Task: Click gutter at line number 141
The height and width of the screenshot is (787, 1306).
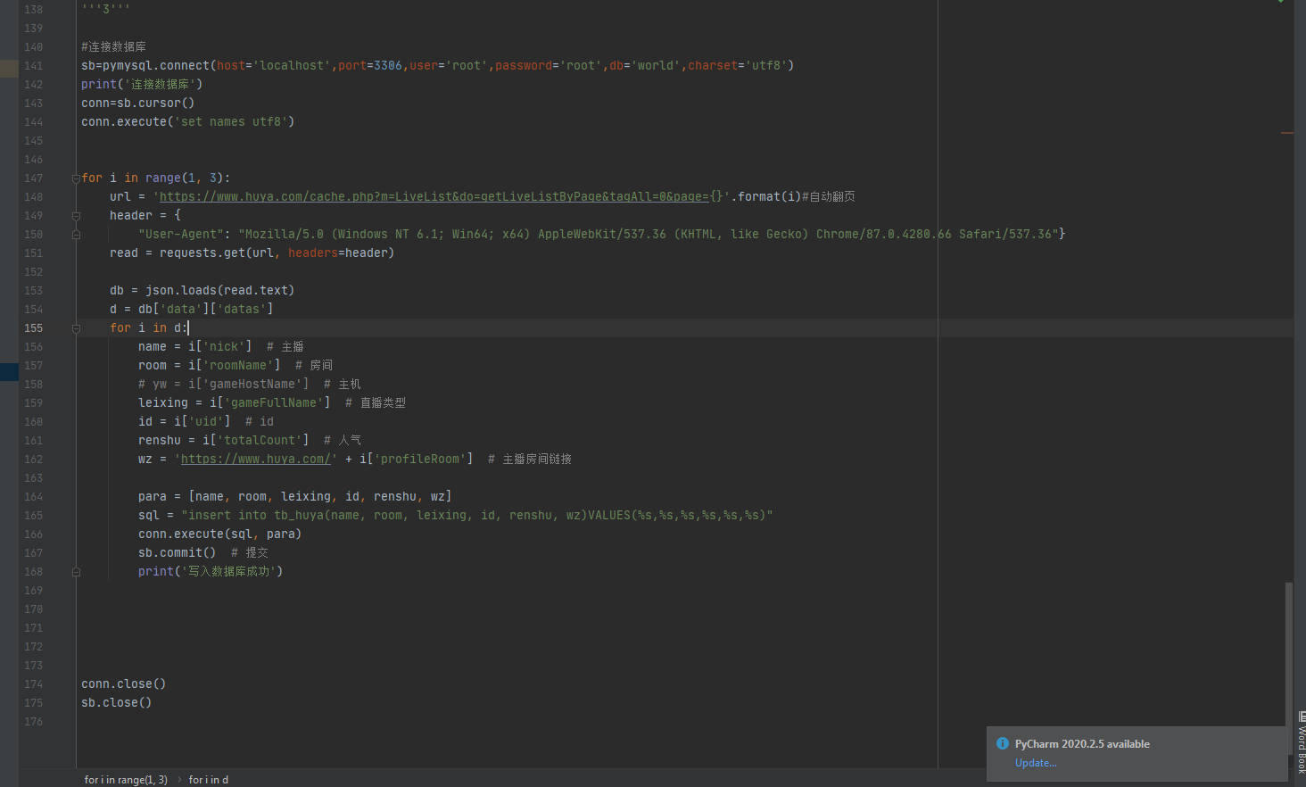Action: [x=34, y=66]
